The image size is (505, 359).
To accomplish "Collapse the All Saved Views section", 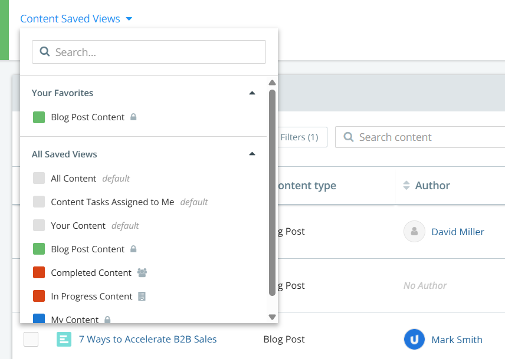I will [x=252, y=154].
